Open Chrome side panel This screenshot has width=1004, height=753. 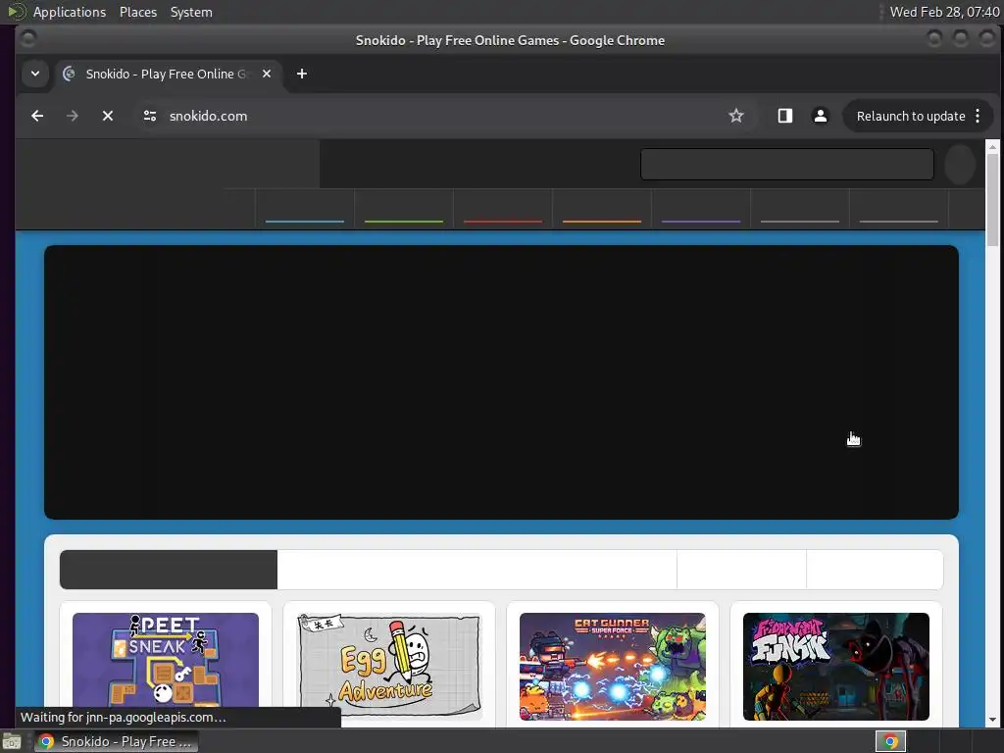click(x=785, y=116)
